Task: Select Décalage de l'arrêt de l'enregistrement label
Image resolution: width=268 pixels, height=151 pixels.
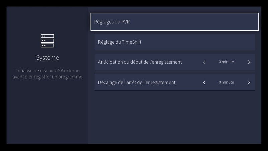Action: tap(136, 82)
